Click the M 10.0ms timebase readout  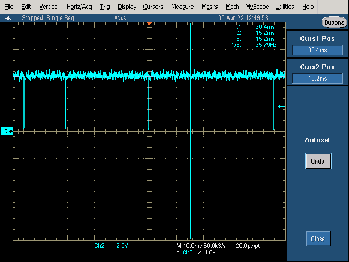[x=189, y=246]
